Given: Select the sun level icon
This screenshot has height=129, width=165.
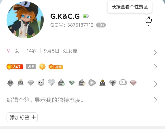Looking at the screenshot, I should [x=42, y=67].
